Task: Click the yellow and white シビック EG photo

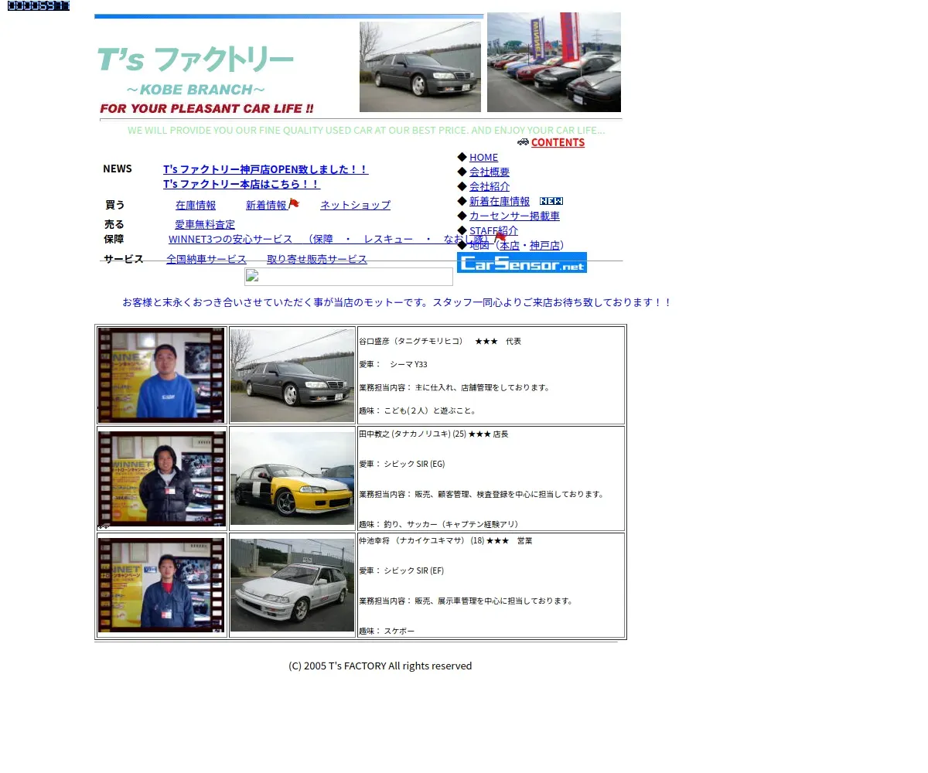Action: coord(292,478)
